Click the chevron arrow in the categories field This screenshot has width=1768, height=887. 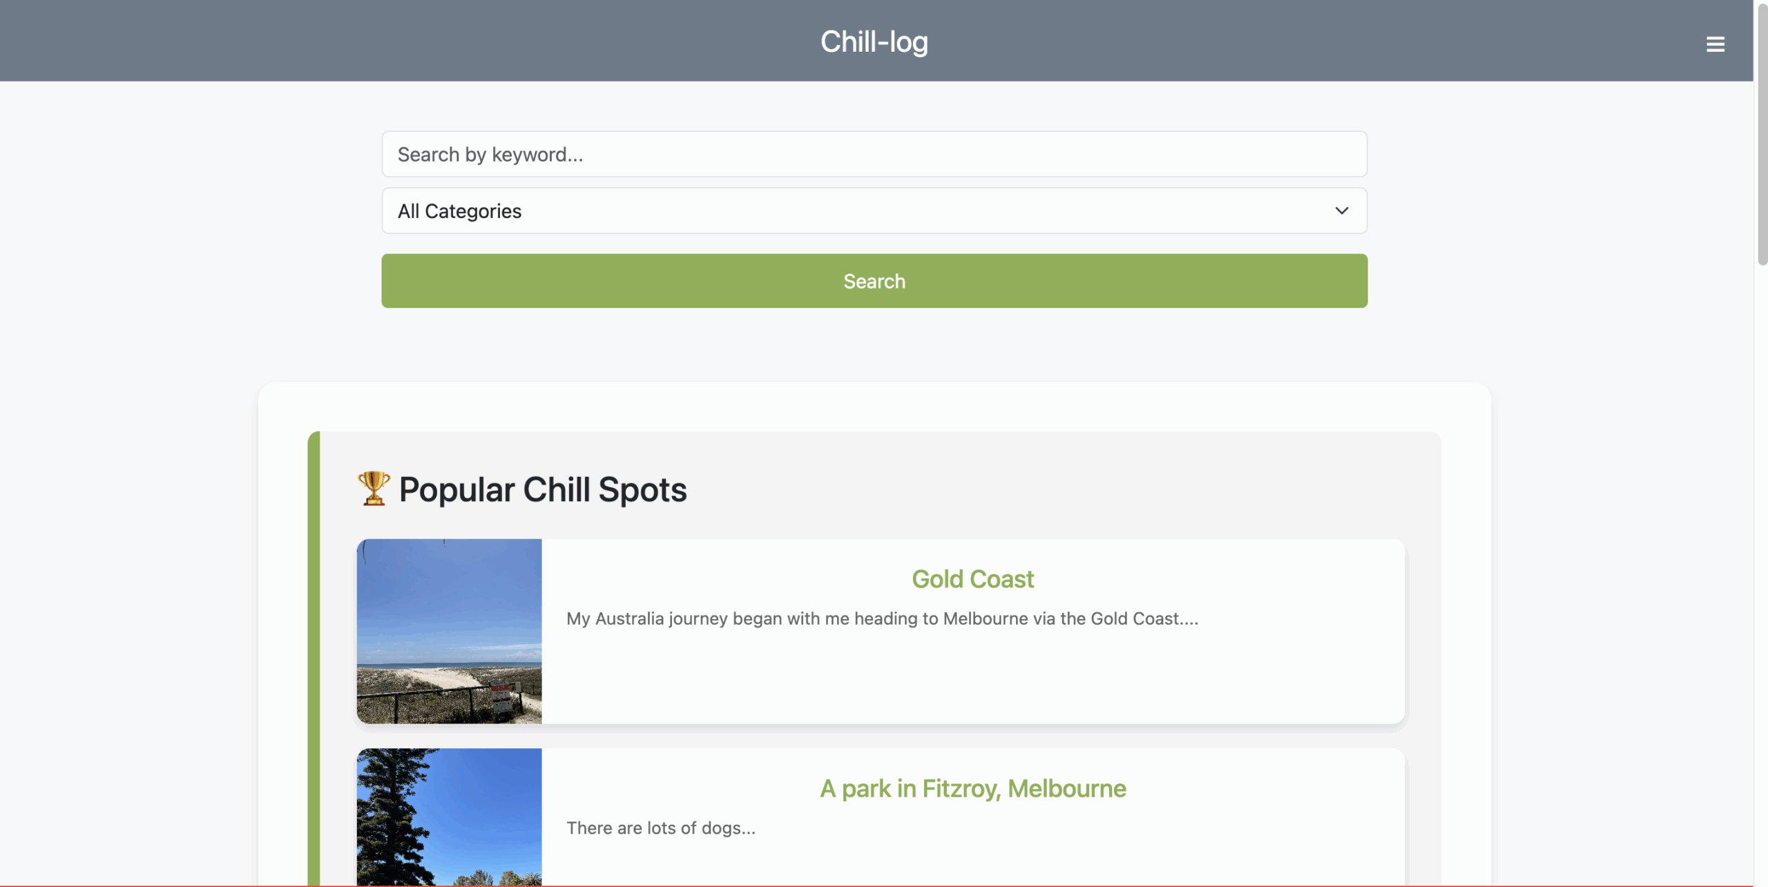(1341, 211)
